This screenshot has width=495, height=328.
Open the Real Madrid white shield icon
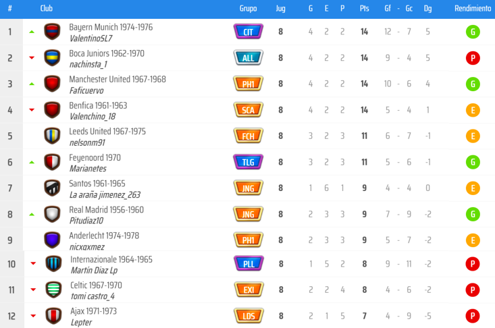click(52, 214)
